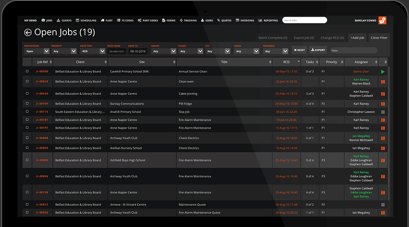
Task: Go to the Scheduling menu
Action: coord(86,21)
